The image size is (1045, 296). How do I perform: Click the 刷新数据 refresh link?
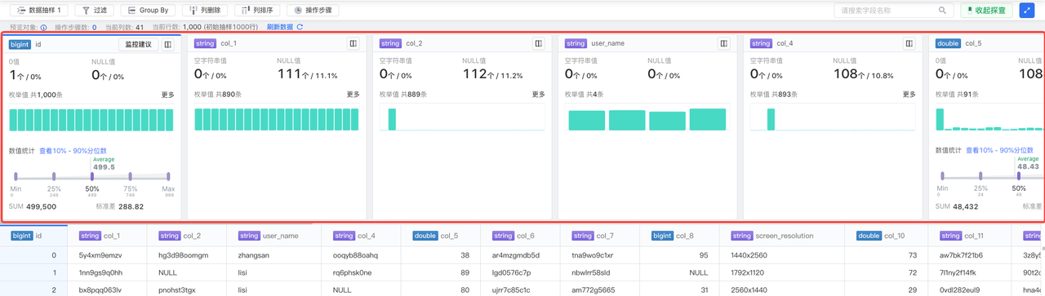(285, 27)
